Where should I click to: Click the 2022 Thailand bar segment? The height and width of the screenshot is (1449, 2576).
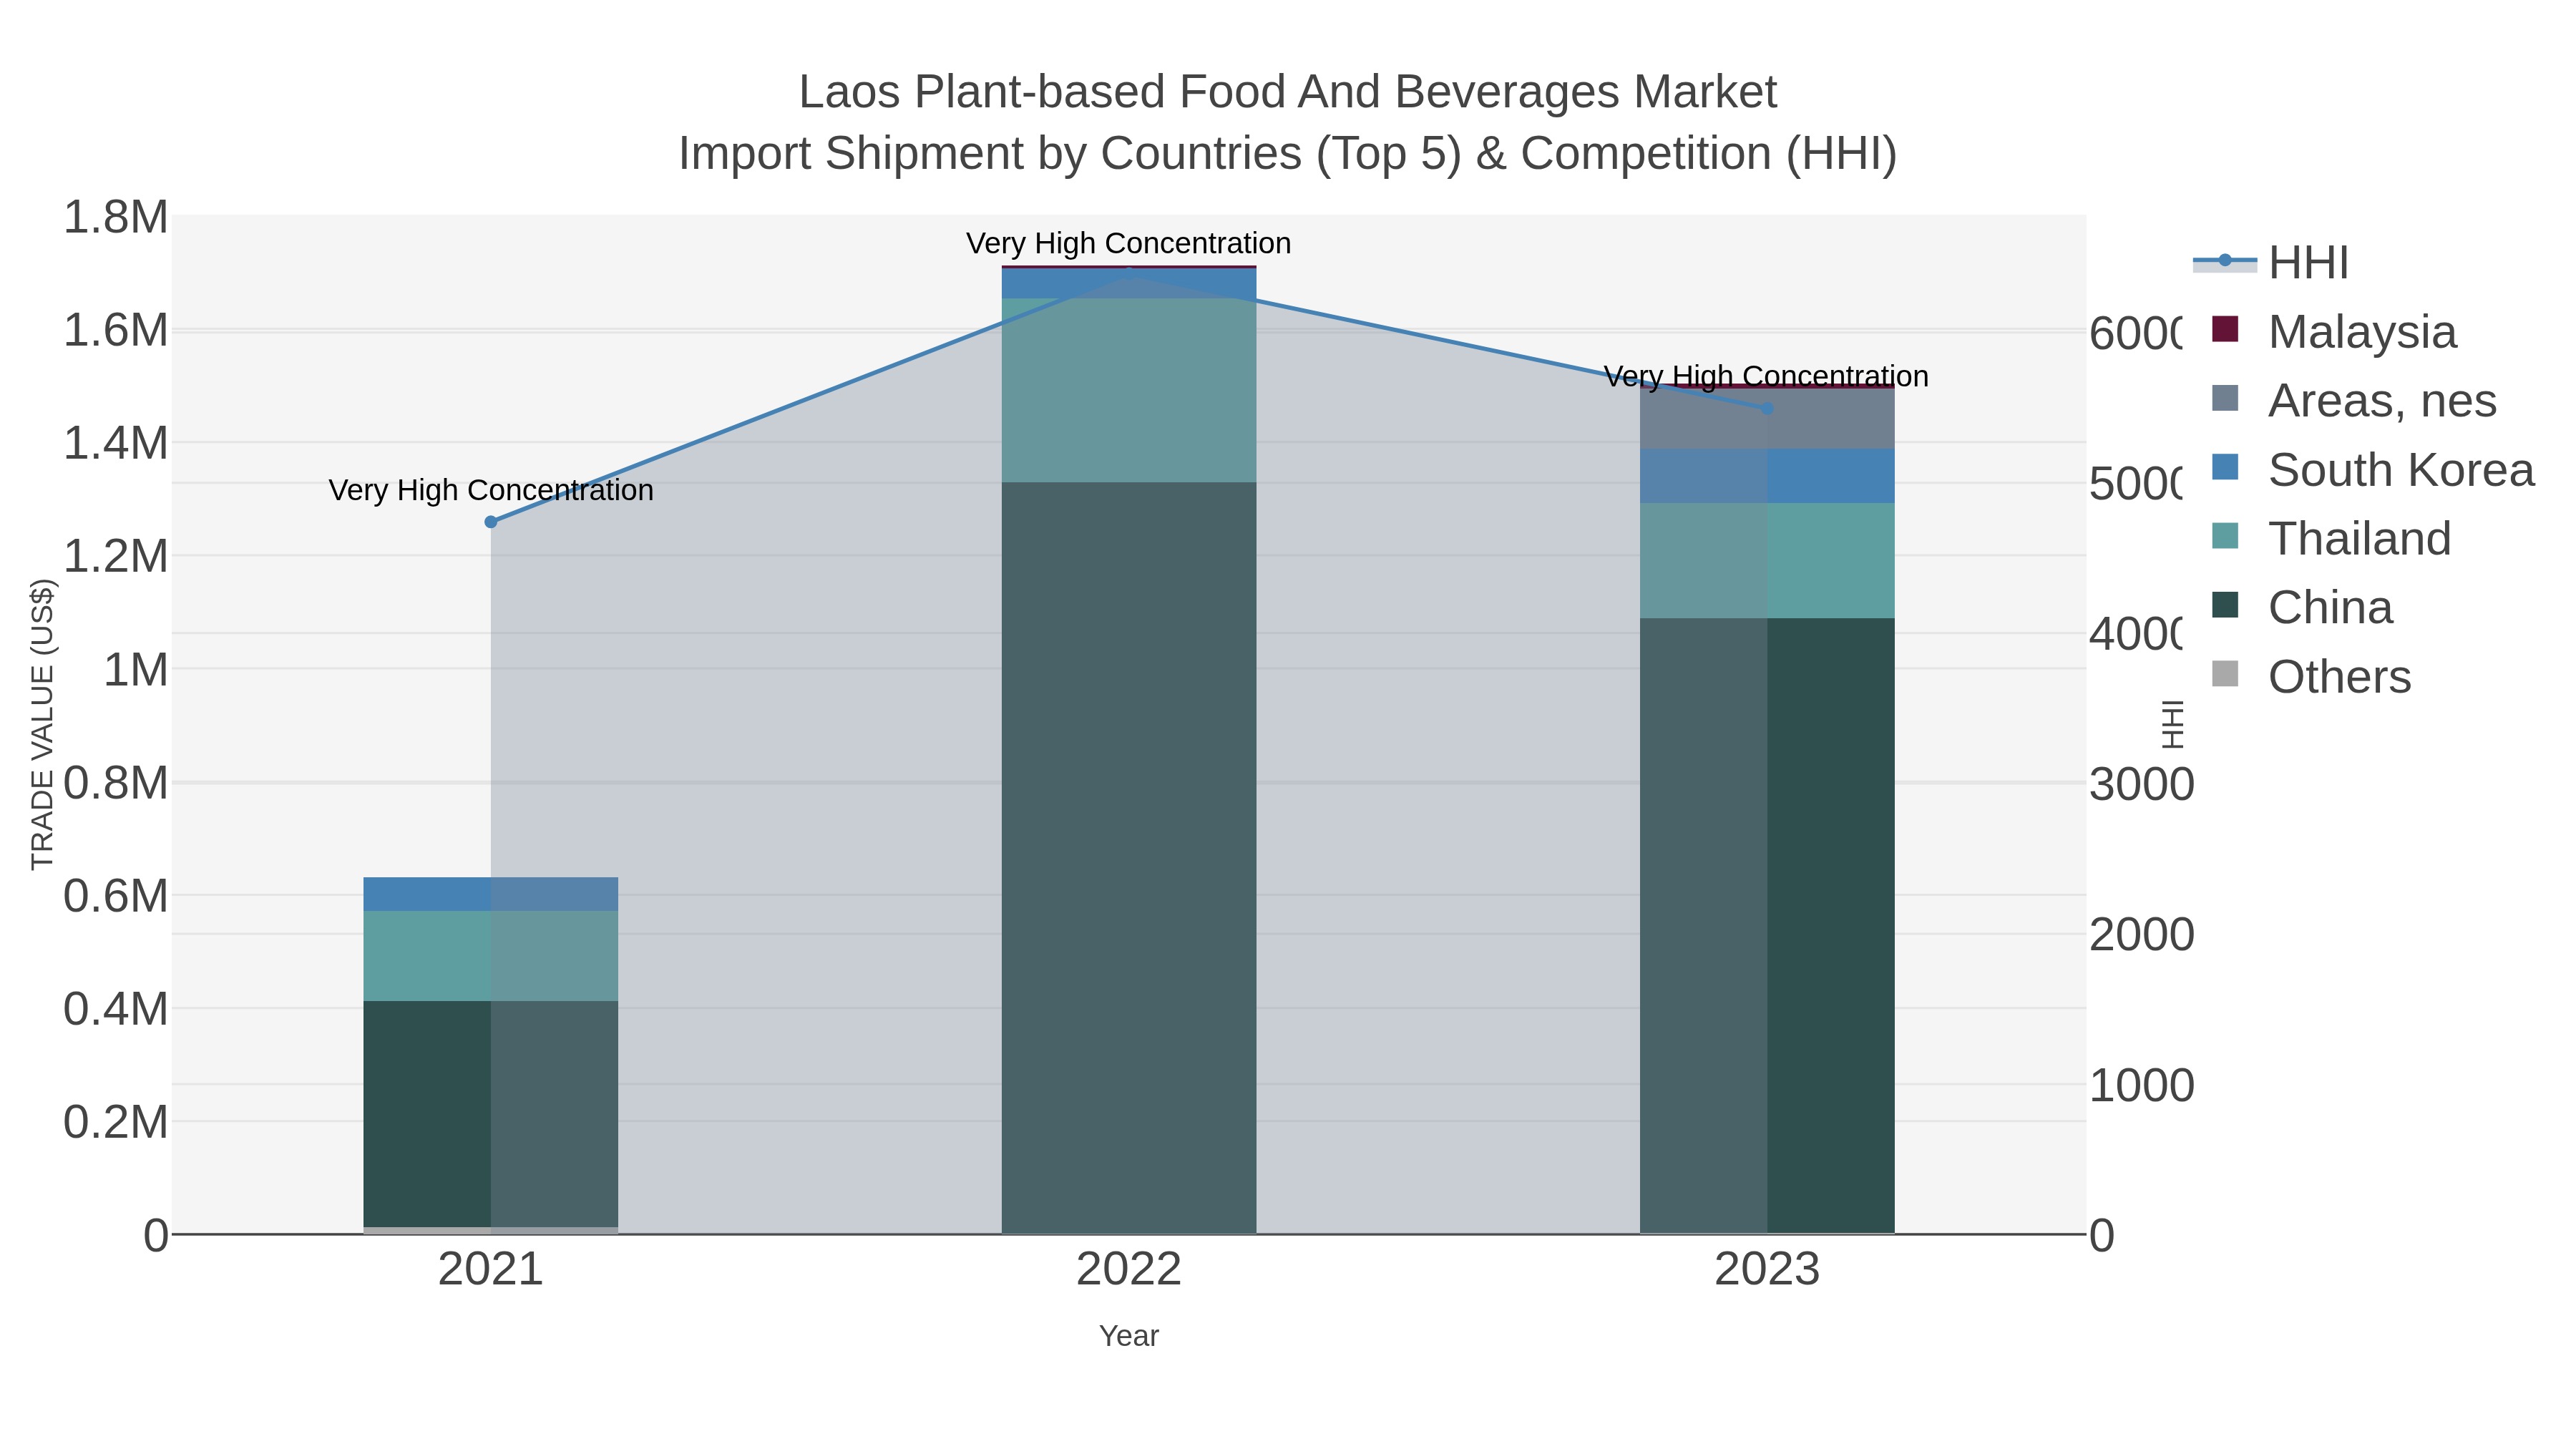pos(1128,390)
